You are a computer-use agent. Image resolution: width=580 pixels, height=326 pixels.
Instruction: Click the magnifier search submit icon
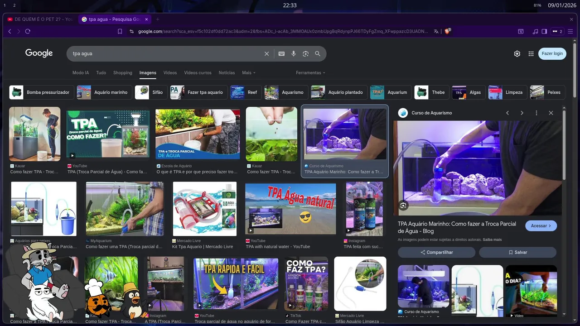(x=318, y=53)
